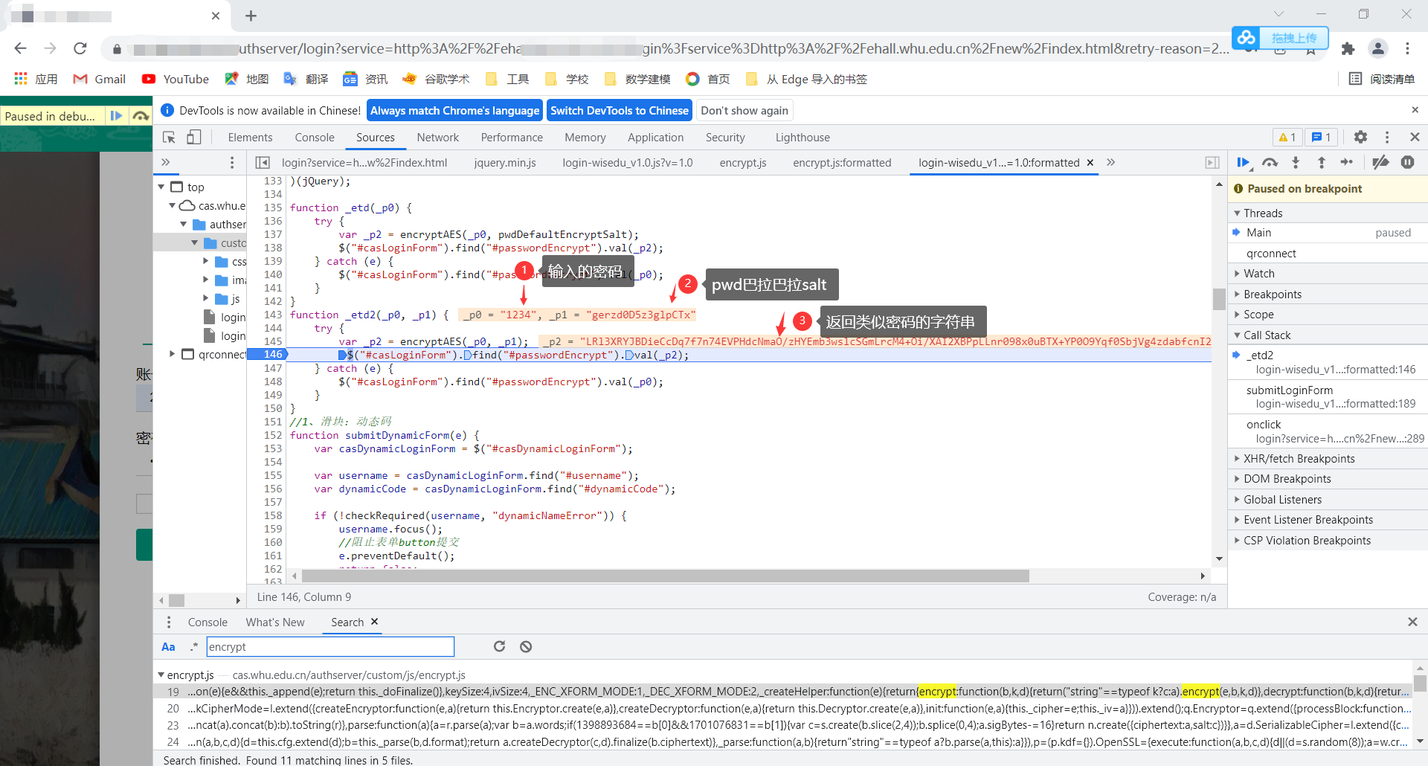
Task: Click Always match Chrome's language button
Action: (x=455, y=110)
